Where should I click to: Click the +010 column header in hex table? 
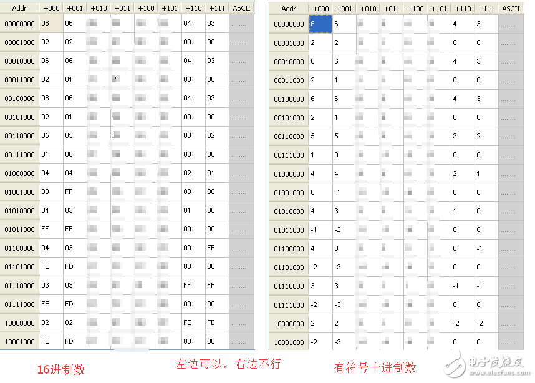pyautogui.click(x=99, y=8)
